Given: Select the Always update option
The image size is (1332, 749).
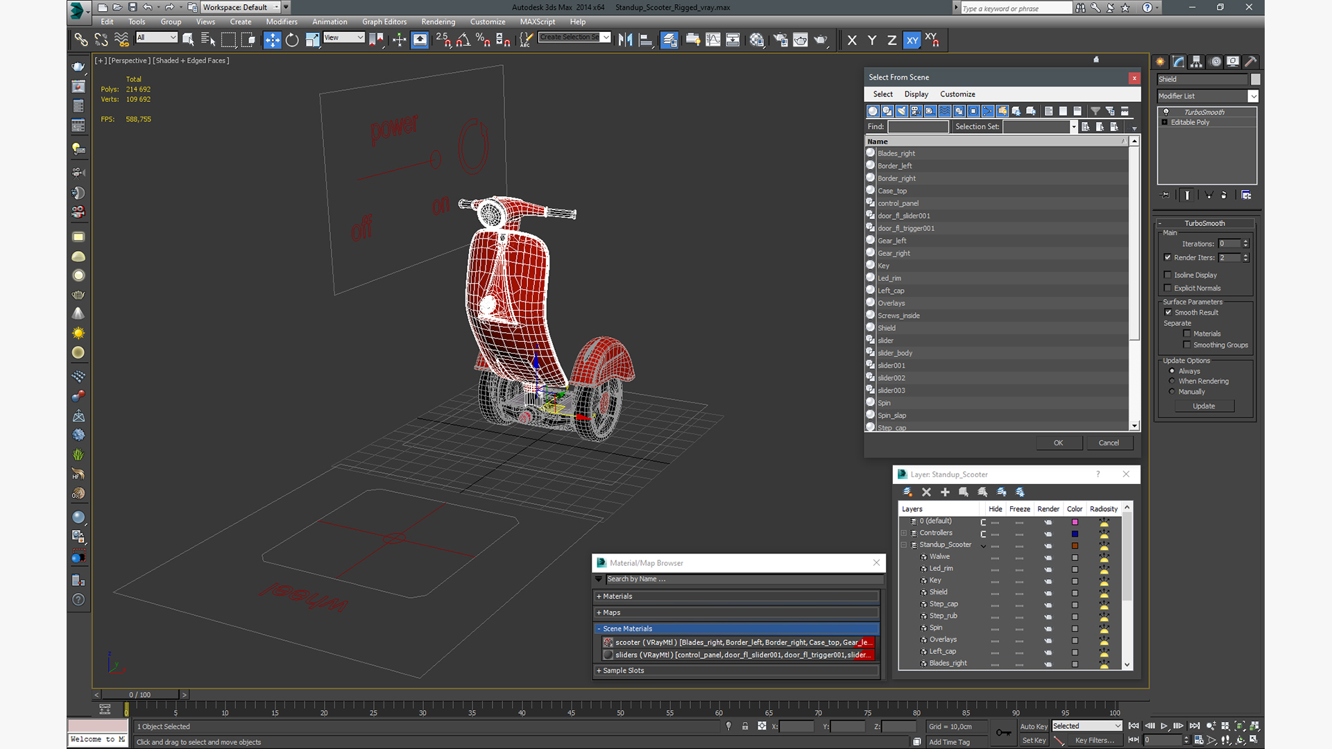Looking at the screenshot, I should (x=1172, y=371).
